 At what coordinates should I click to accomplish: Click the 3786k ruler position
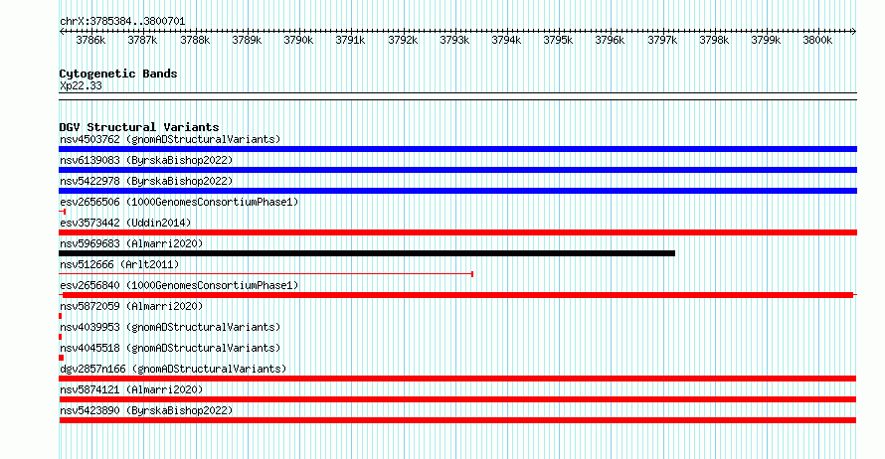[90, 40]
